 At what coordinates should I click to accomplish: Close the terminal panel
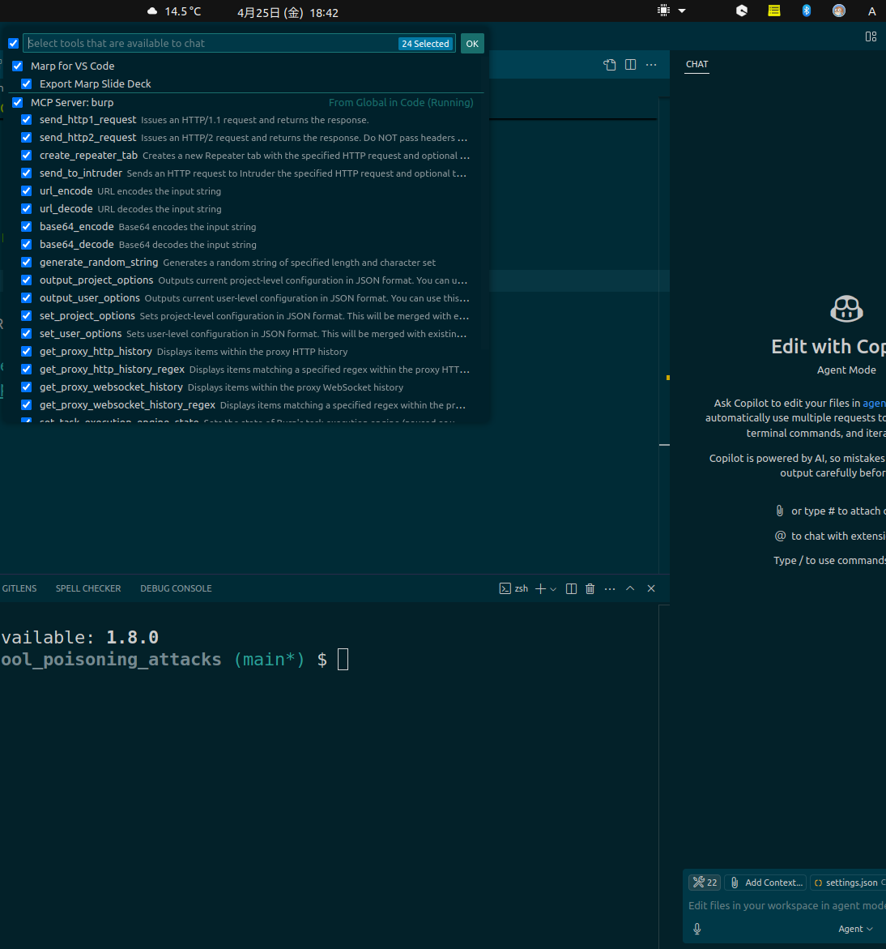651,588
